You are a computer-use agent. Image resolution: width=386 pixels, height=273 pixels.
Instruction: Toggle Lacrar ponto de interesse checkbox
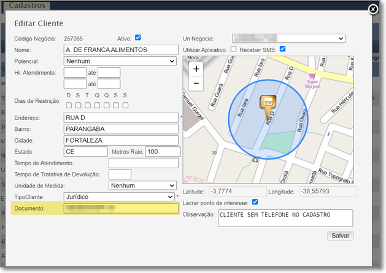pyautogui.click(x=255, y=202)
